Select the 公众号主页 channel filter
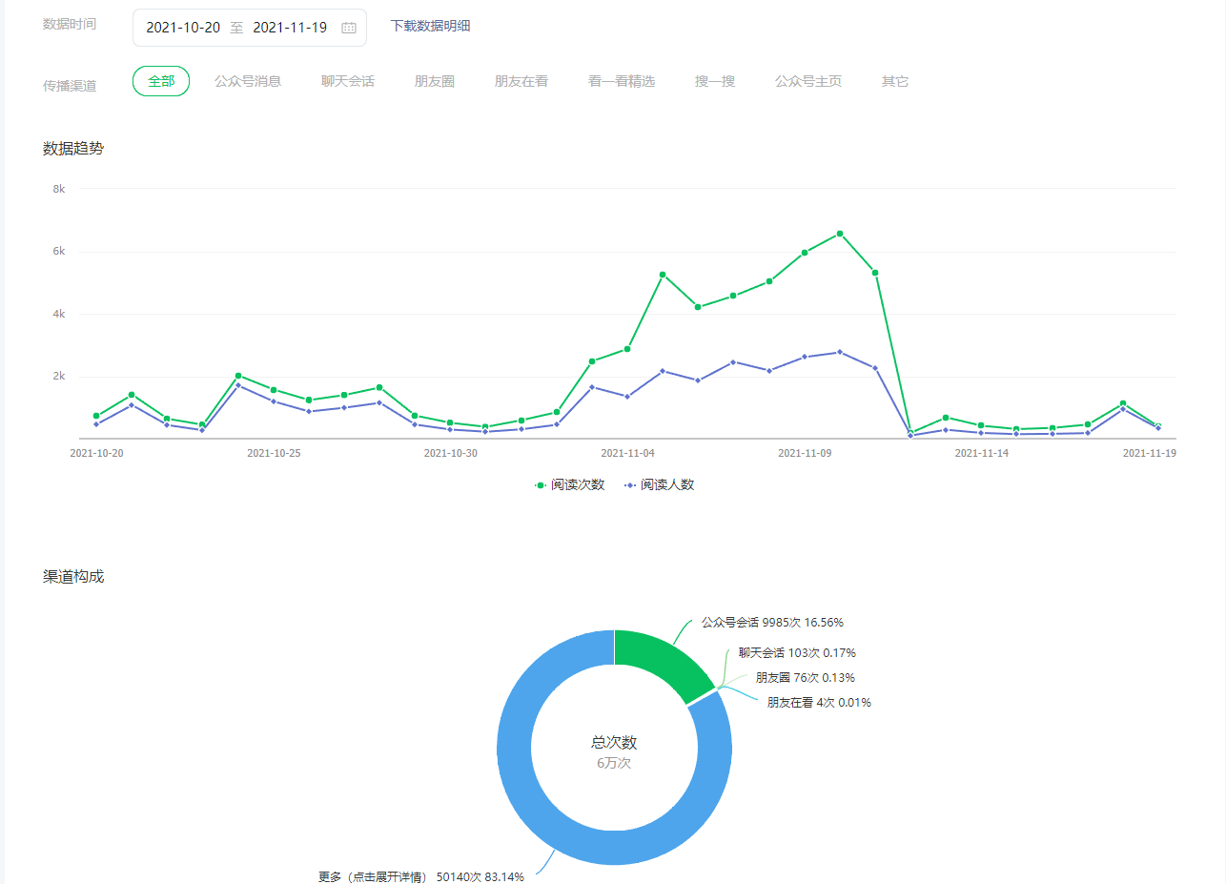 [808, 81]
